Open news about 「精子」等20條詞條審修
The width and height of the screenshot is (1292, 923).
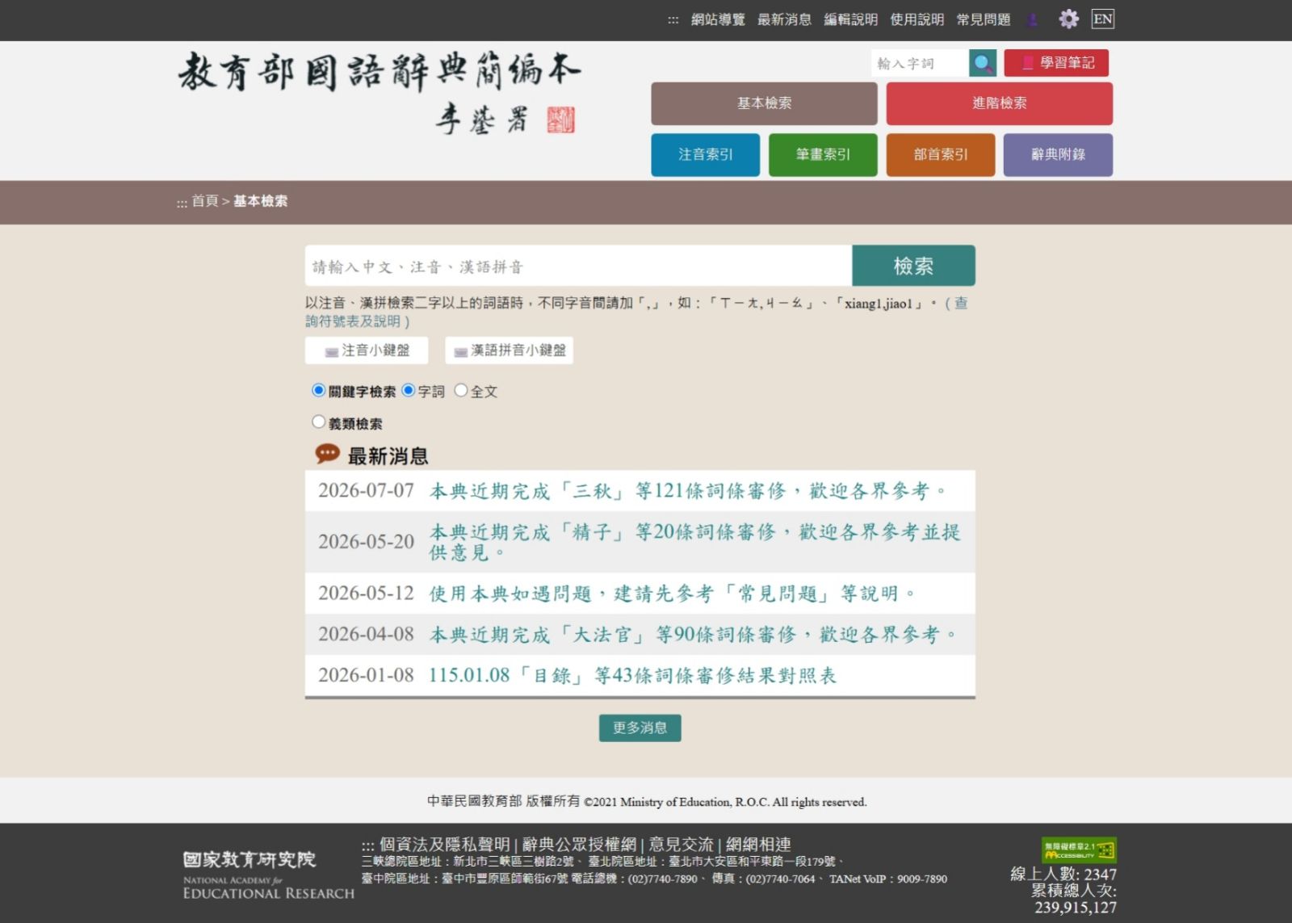click(694, 542)
